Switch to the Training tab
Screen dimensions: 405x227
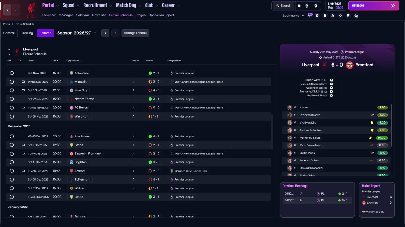[27, 33]
